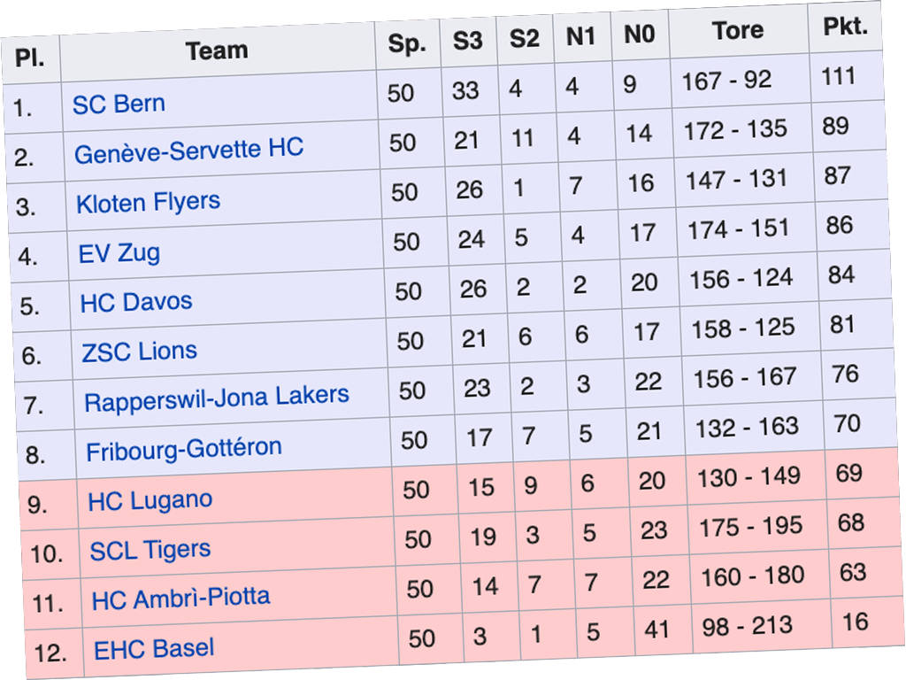The height and width of the screenshot is (680, 906).
Task: Select the EHC Basel link
Action: click(x=154, y=649)
